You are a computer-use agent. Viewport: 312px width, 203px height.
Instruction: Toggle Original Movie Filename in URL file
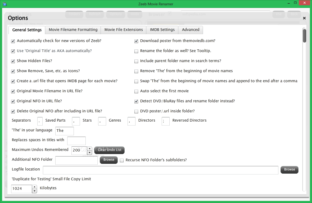pyautogui.click(x=13, y=91)
